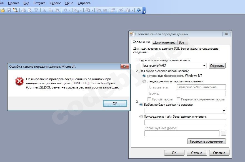Click the Copy toolbar icon
This screenshot has width=245, height=162.
(x=51, y=10)
